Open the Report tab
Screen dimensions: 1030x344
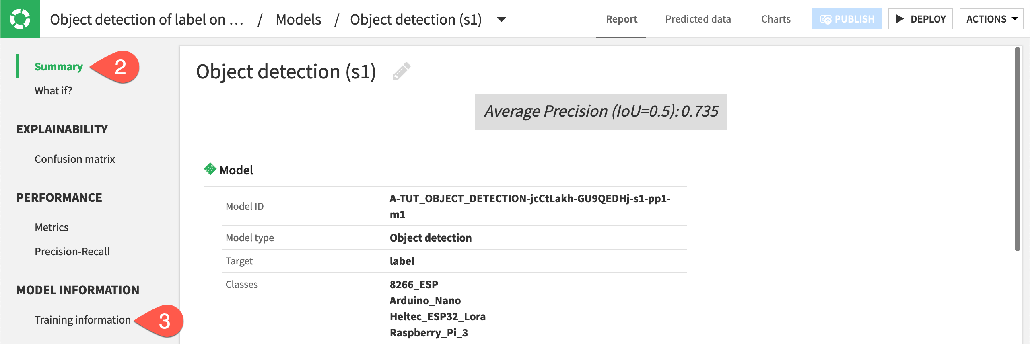(621, 19)
